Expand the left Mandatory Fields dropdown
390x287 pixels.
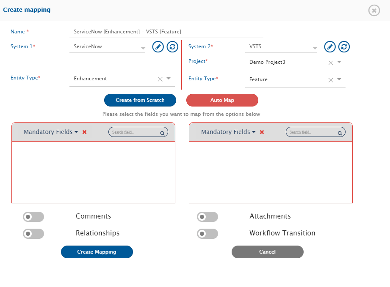51,132
